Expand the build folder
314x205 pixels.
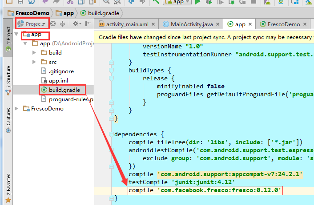(35, 52)
